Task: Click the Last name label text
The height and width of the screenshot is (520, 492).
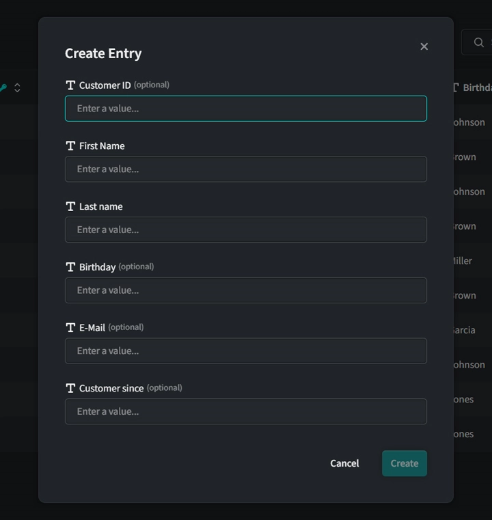Action: (100, 206)
